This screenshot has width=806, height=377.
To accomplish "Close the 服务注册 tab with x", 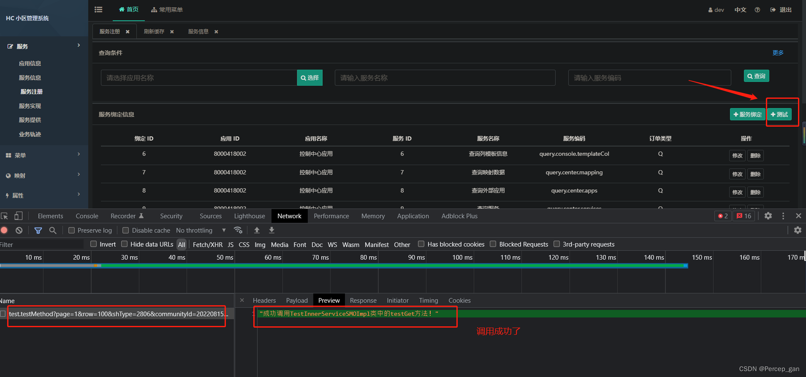I will (x=128, y=32).
